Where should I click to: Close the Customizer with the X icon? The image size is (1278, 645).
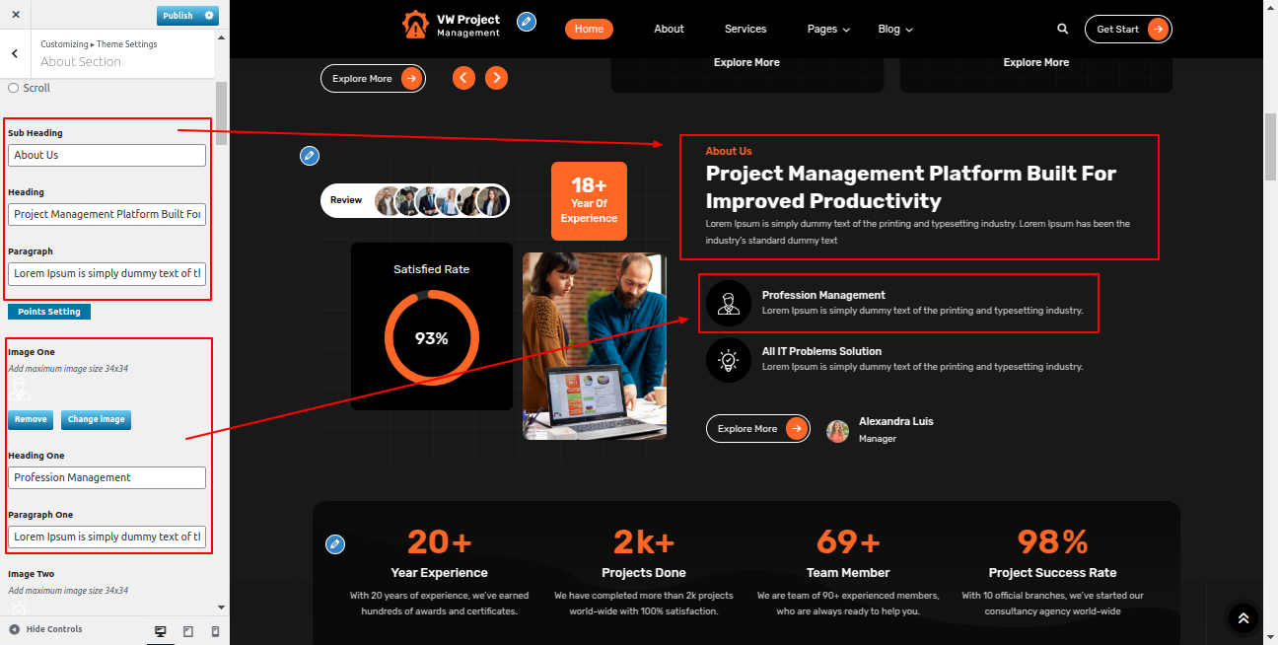16,15
